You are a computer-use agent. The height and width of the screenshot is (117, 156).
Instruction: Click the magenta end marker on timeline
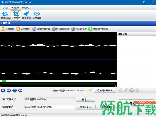tap(116, 86)
